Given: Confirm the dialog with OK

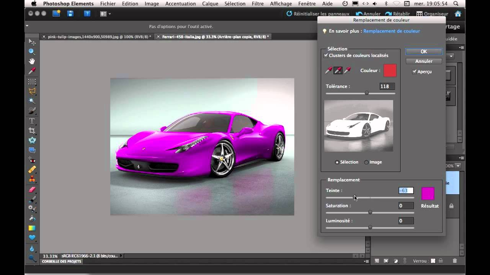Looking at the screenshot, I should pos(423,52).
